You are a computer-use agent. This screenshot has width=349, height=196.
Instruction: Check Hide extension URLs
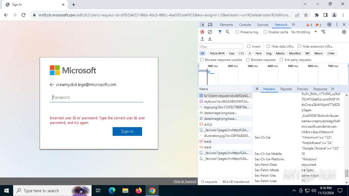[x=299, y=46]
